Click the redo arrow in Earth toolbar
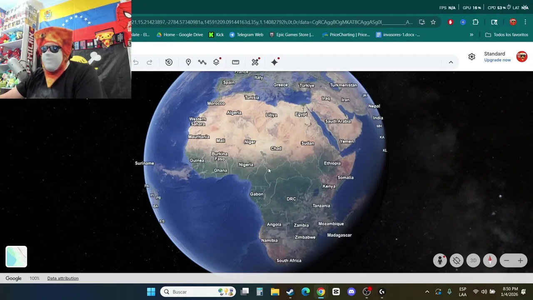The width and height of the screenshot is (533, 300). (x=149, y=62)
